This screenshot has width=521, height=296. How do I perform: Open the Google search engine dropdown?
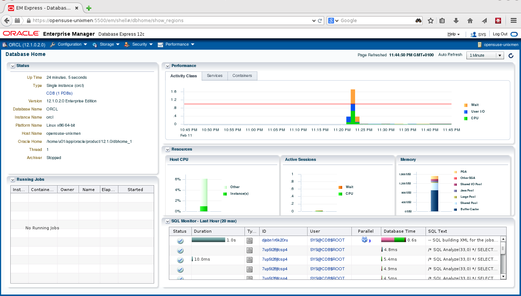(333, 21)
